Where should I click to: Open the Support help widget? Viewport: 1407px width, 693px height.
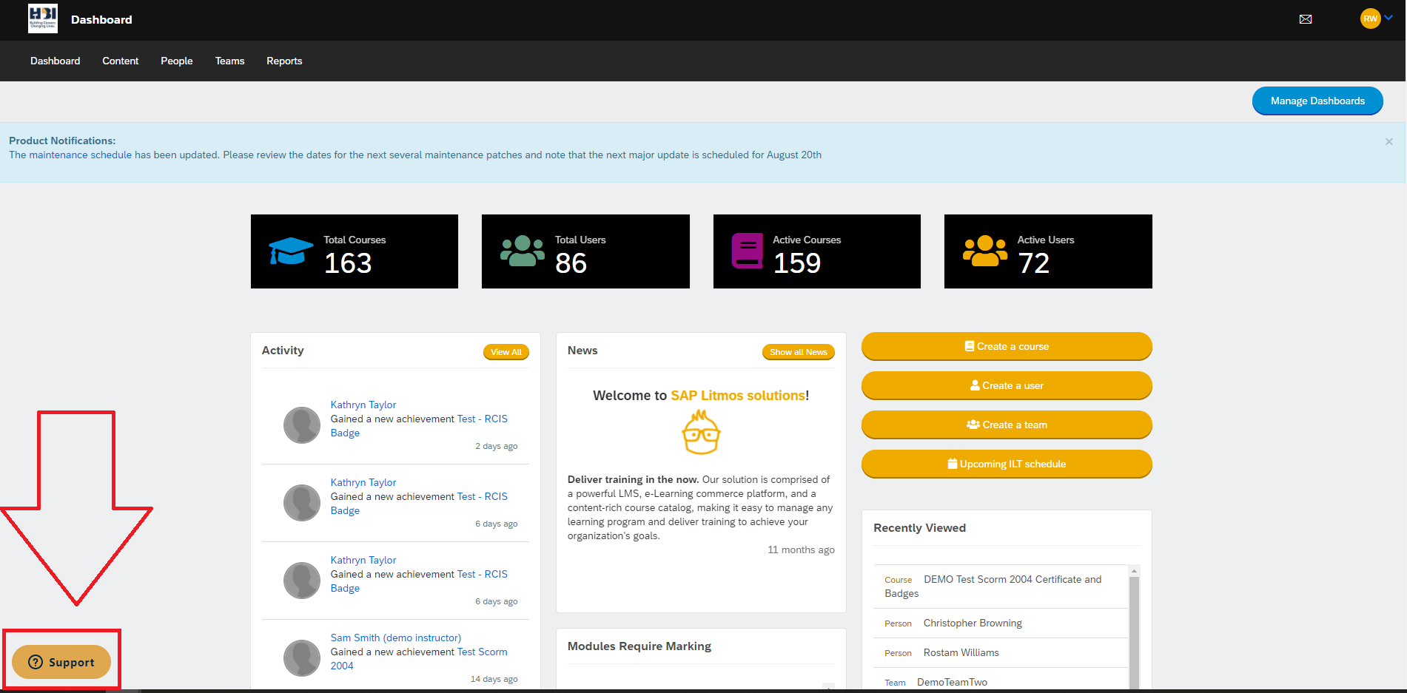pyautogui.click(x=61, y=662)
